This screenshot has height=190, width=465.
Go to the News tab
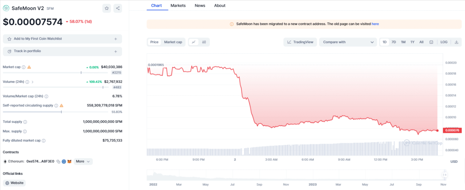[200, 6]
